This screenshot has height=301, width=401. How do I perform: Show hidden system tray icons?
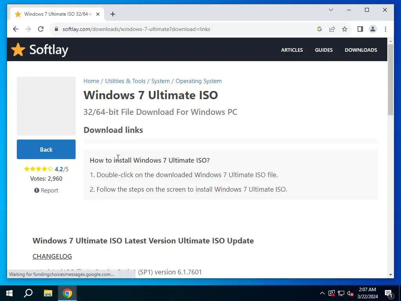pyautogui.click(x=322, y=293)
